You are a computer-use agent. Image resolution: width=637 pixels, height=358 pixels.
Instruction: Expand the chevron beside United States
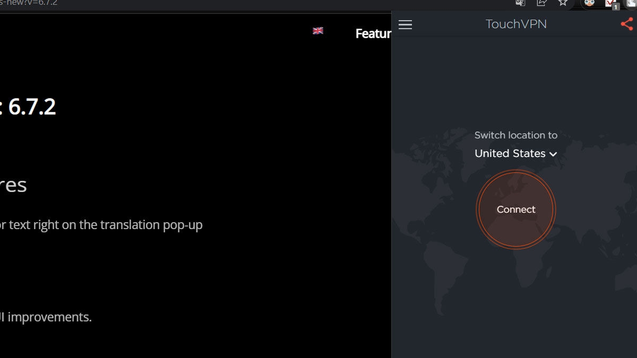click(x=553, y=154)
